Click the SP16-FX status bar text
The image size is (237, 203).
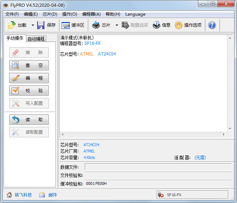tap(174, 195)
